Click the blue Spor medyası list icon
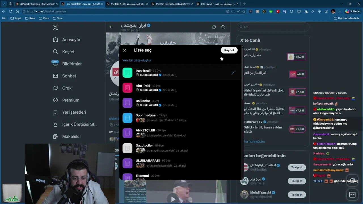Viewport: 363px width, 204px height. click(127, 118)
